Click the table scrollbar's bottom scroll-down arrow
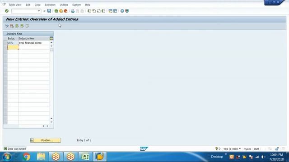This screenshot has width=289, height=162. click(51, 122)
